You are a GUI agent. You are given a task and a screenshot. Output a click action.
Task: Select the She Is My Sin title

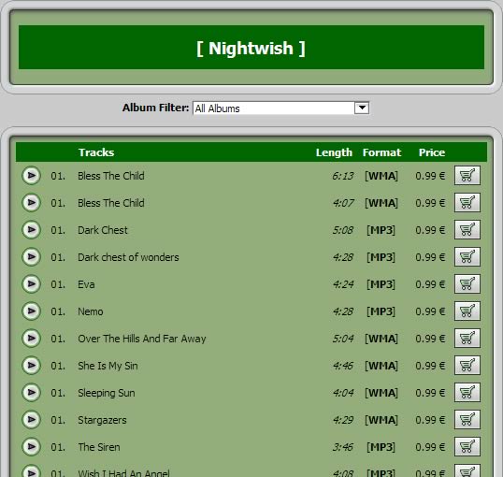click(108, 366)
